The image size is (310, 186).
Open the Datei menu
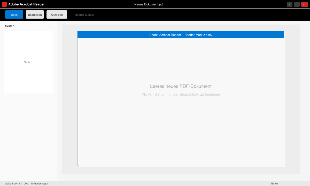(x=14, y=14)
